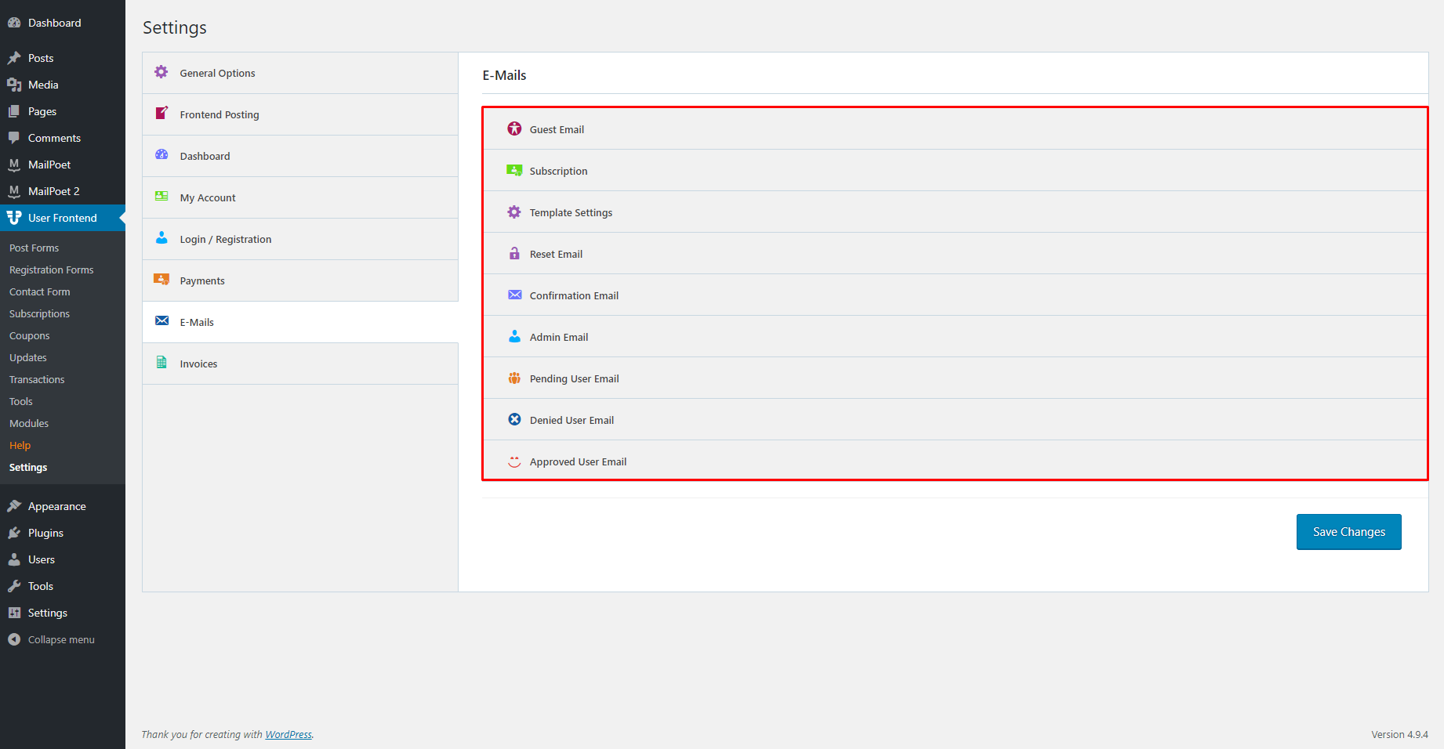
Task: Open the Subscriptions submenu item
Action: click(39, 313)
